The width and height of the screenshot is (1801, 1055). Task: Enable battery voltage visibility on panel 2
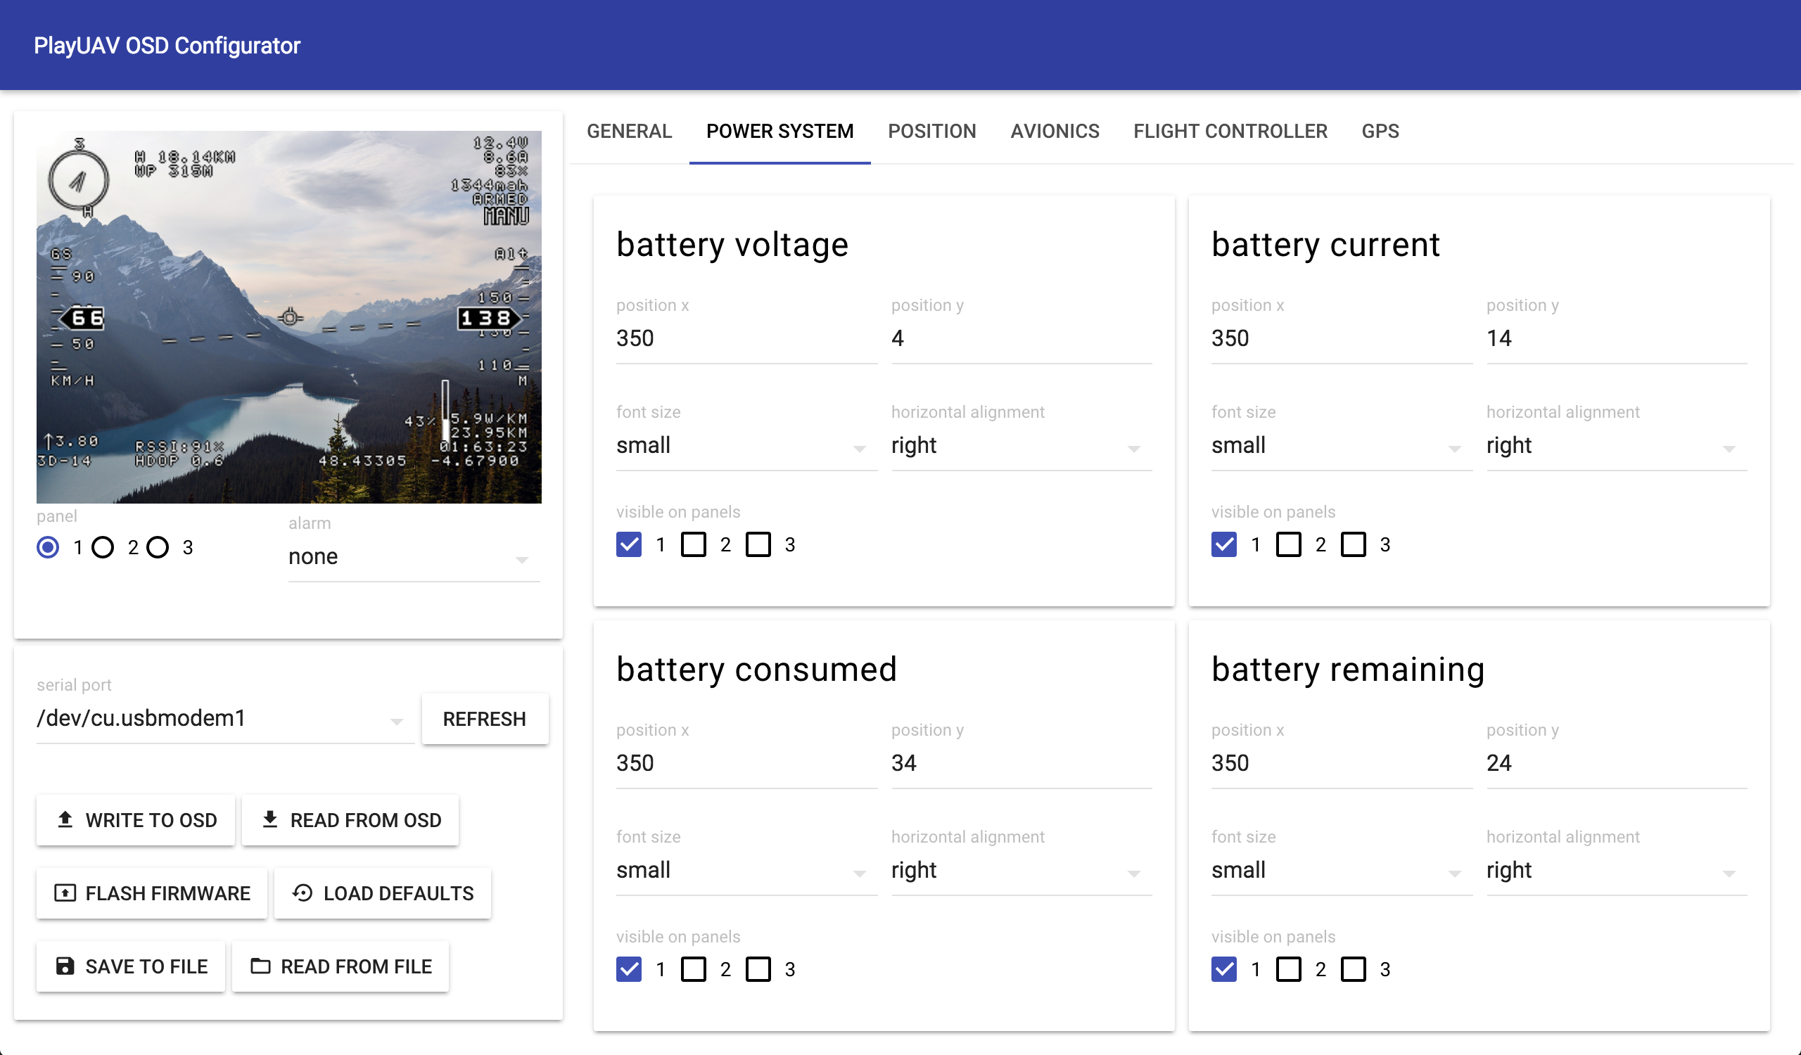[693, 544]
